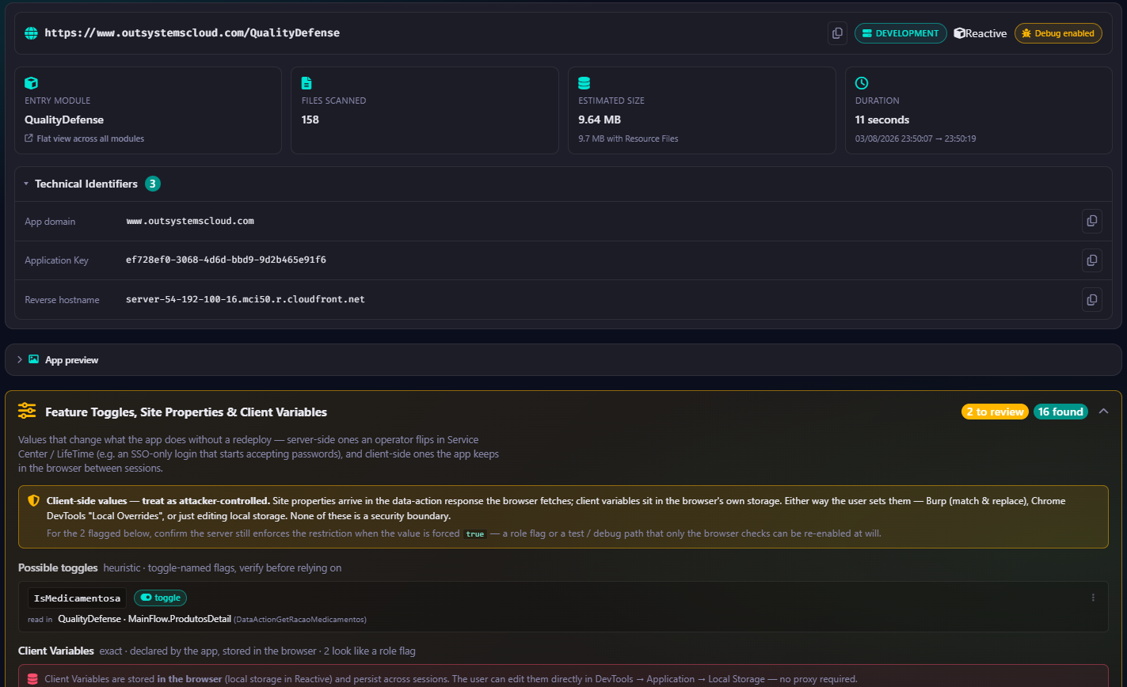1127x687 pixels.
Task: Select the cloudfront reverse hostname text
Action: pyautogui.click(x=246, y=299)
